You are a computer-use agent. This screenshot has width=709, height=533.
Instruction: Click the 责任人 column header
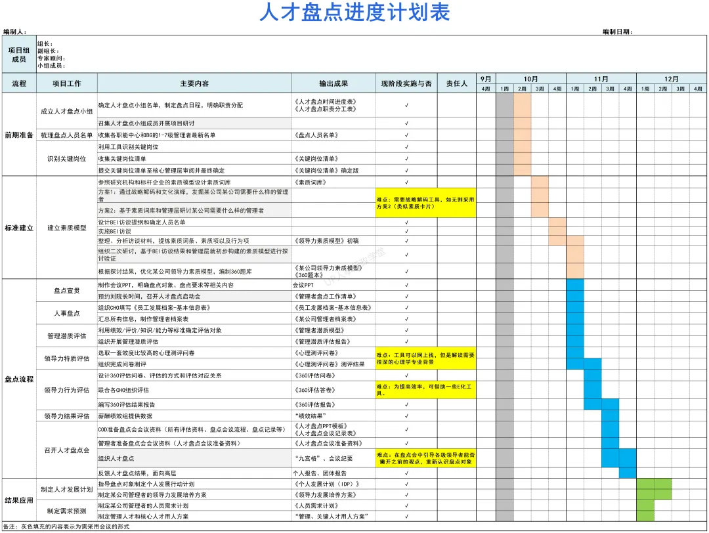(x=457, y=83)
